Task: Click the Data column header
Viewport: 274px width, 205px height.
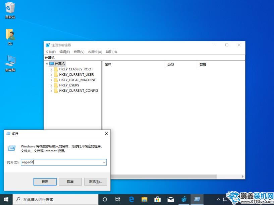Action: point(221,64)
